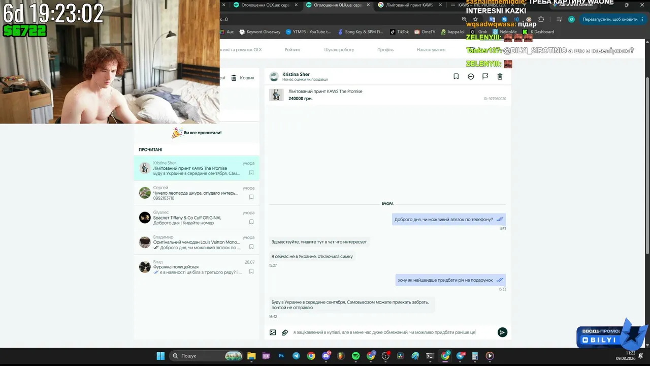Open the Chrome profile avatar
Screen dimensions: 650x366
[x=571, y=19]
